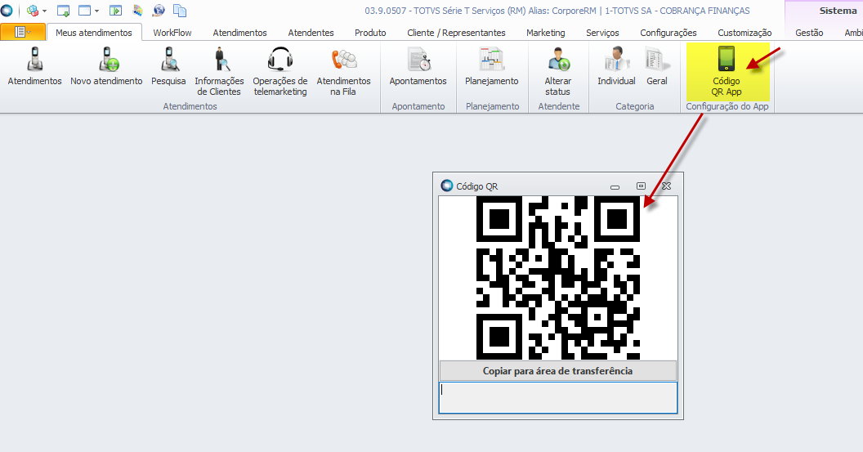863x452 pixels.
Task: Select Geral category icon
Action: pyautogui.click(x=657, y=60)
